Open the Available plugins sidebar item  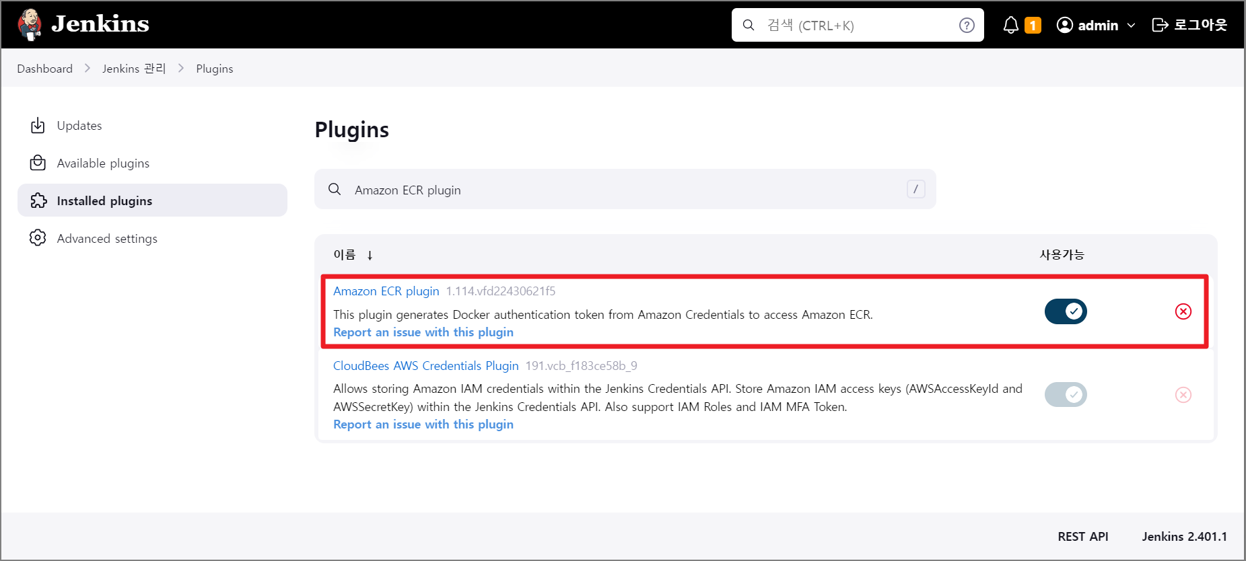point(152,163)
